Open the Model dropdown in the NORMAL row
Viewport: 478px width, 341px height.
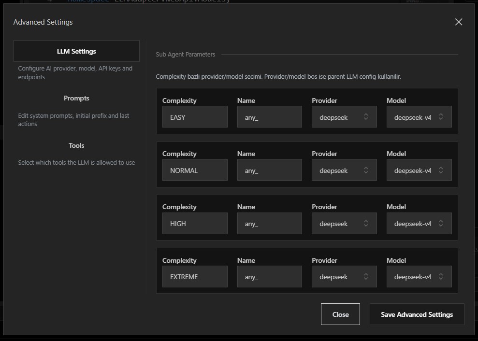click(419, 170)
